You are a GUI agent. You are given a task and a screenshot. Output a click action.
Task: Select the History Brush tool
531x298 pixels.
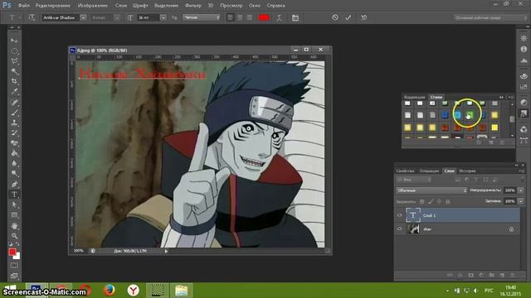click(x=14, y=132)
